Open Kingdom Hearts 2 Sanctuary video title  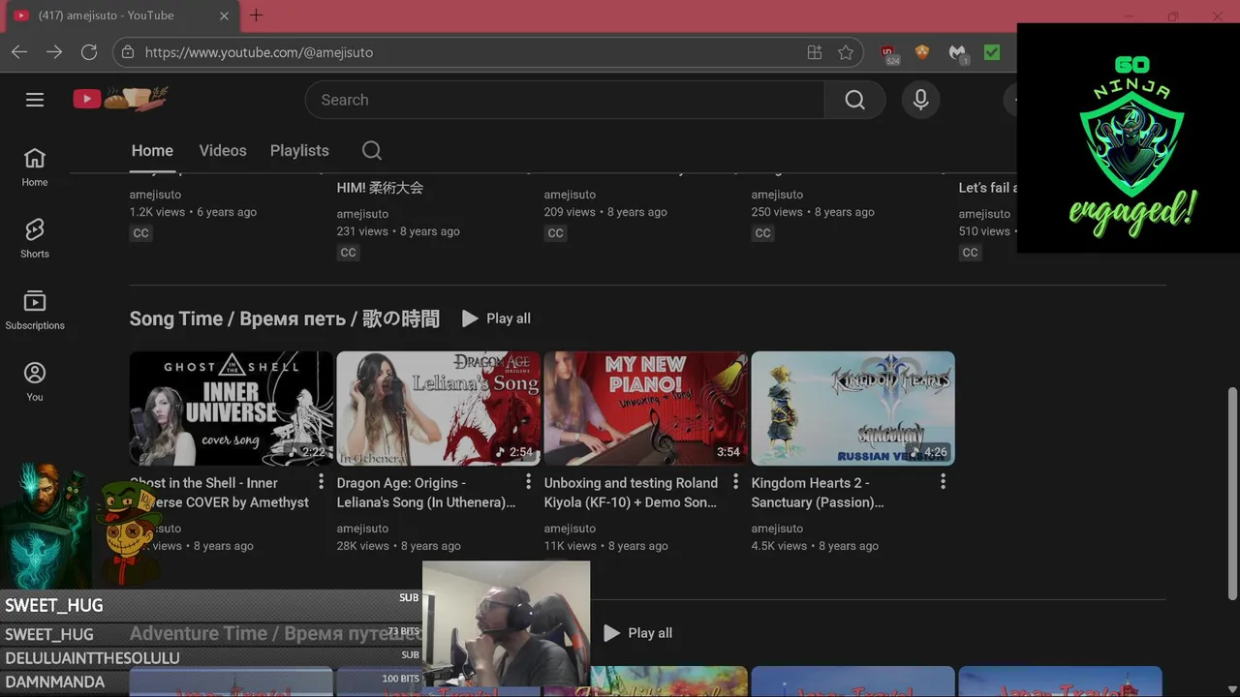click(x=819, y=493)
